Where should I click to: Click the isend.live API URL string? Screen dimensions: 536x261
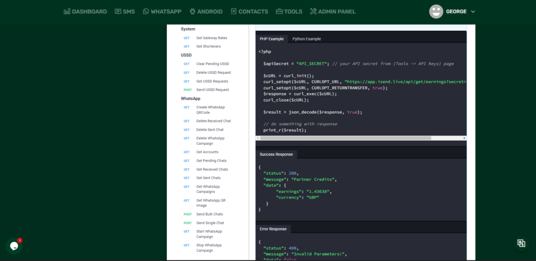point(405,82)
